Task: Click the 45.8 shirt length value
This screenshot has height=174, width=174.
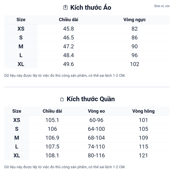Action: (x=68, y=29)
